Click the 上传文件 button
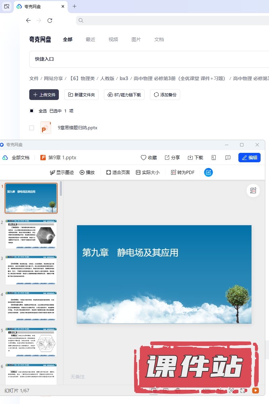This screenshot has width=269, height=404. [x=44, y=95]
